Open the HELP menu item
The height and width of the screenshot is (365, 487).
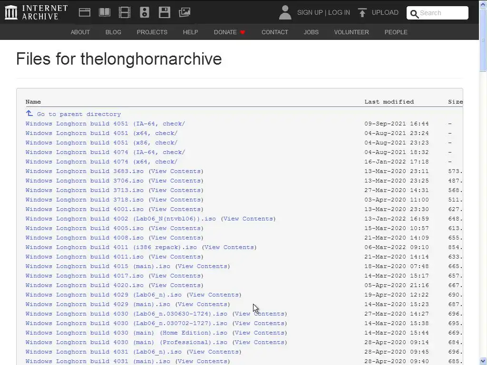pyautogui.click(x=190, y=32)
